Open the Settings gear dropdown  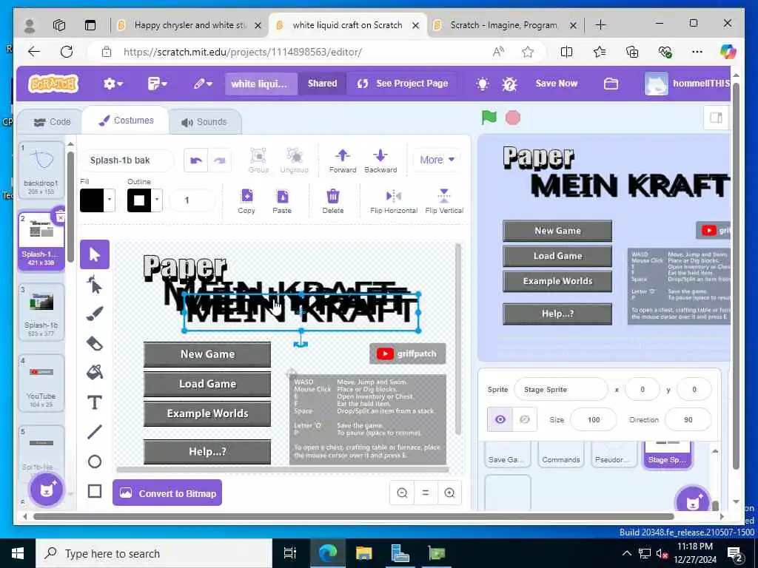[x=113, y=84]
